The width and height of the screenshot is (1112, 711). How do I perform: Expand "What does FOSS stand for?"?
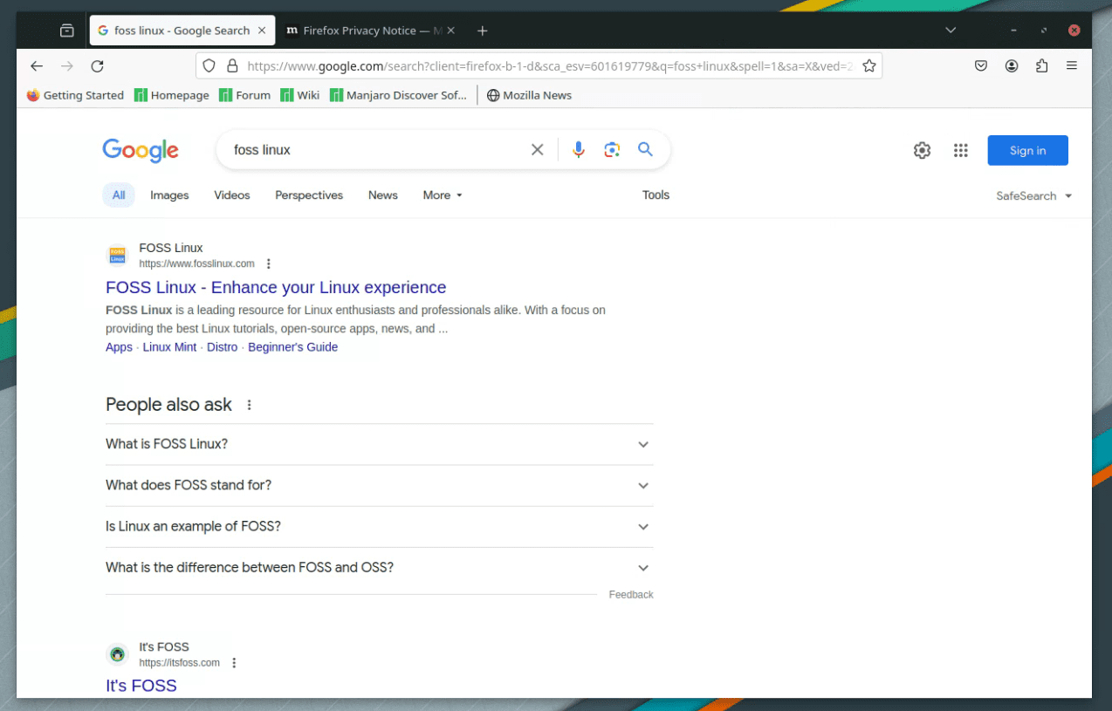(x=379, y=485)
